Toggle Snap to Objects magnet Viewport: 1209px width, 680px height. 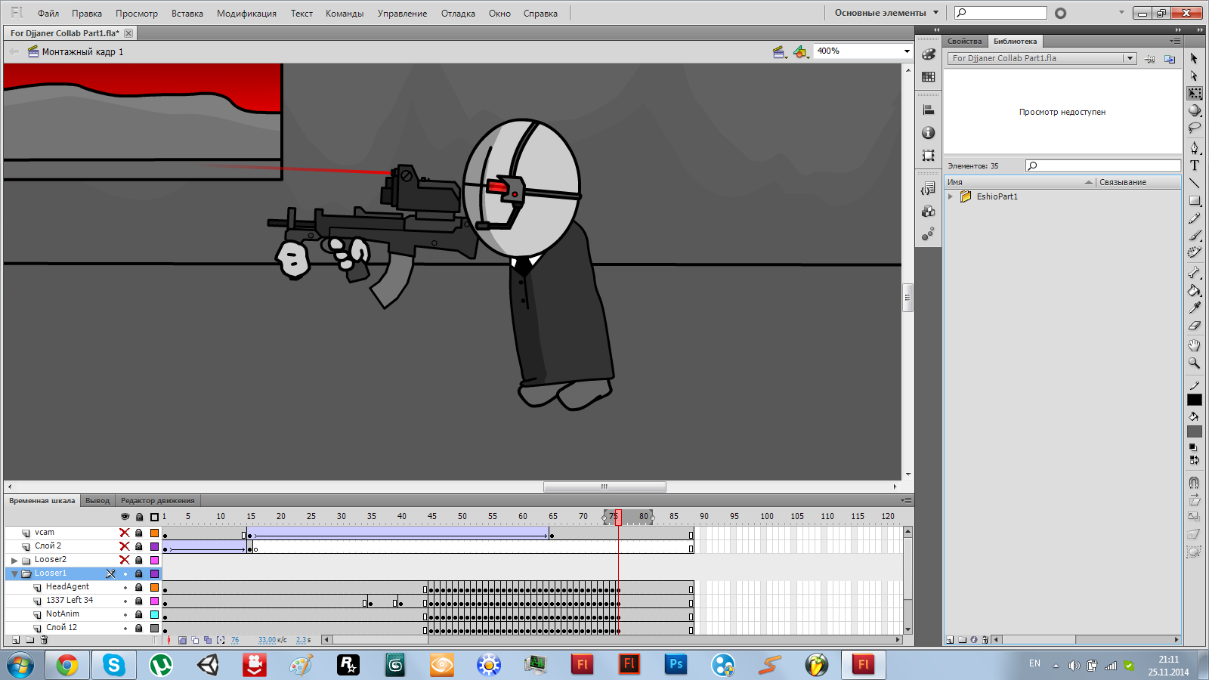pos(1194,482)
